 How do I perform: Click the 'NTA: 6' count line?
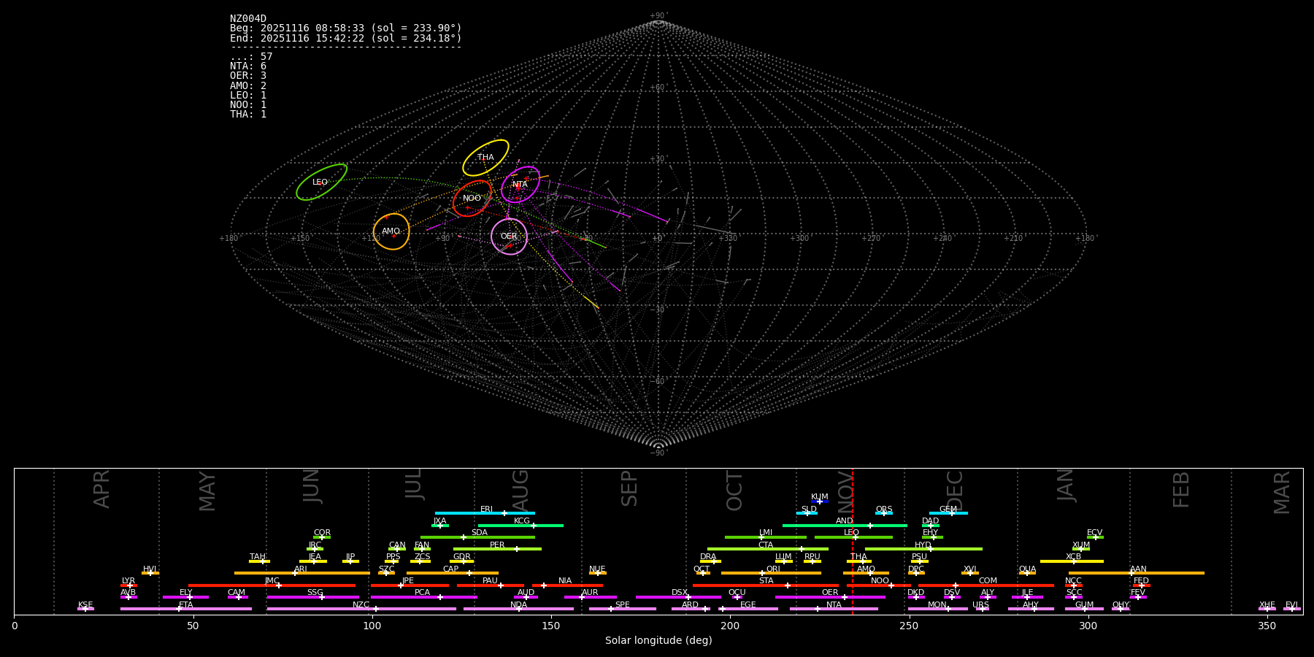pos(248,66)
